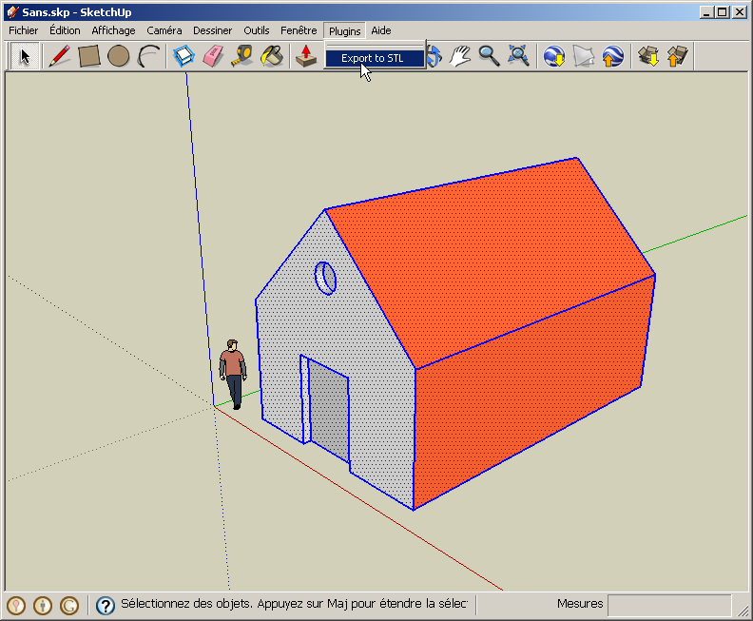Click the geo-location status icon

pos(16,605)
